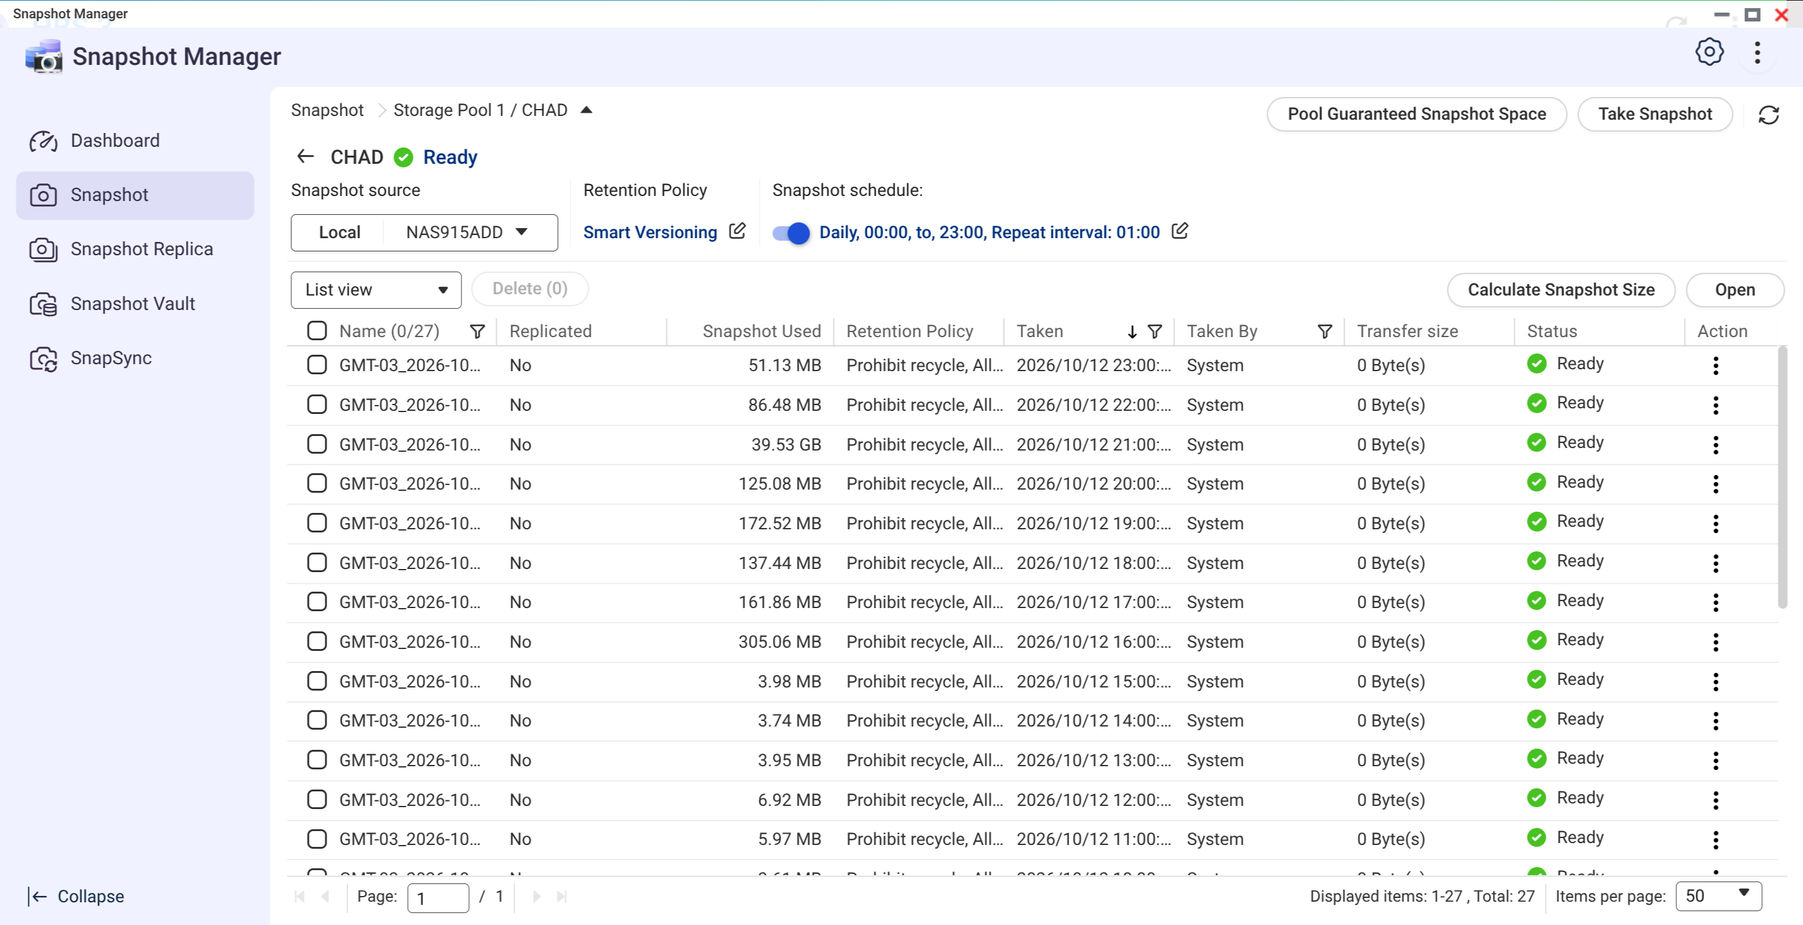Open Snapshot Replica in the sidebar
This screenshot has width=1803, height=925.
[x=135, y=249]
